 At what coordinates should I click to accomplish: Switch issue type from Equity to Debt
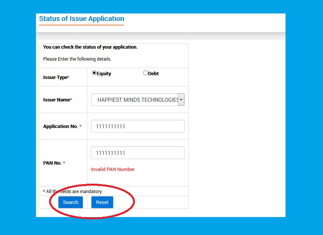(145, 73)
